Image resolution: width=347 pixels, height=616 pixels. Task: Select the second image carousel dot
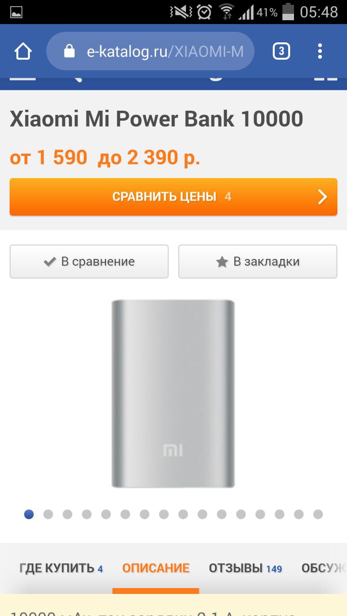[48, 514]
